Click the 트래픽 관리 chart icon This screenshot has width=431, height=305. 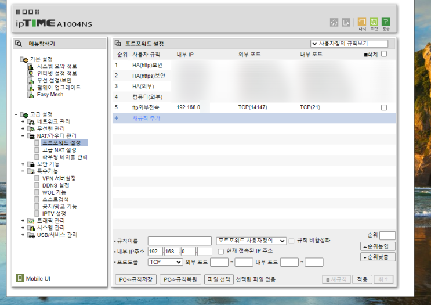click(31, 221)
